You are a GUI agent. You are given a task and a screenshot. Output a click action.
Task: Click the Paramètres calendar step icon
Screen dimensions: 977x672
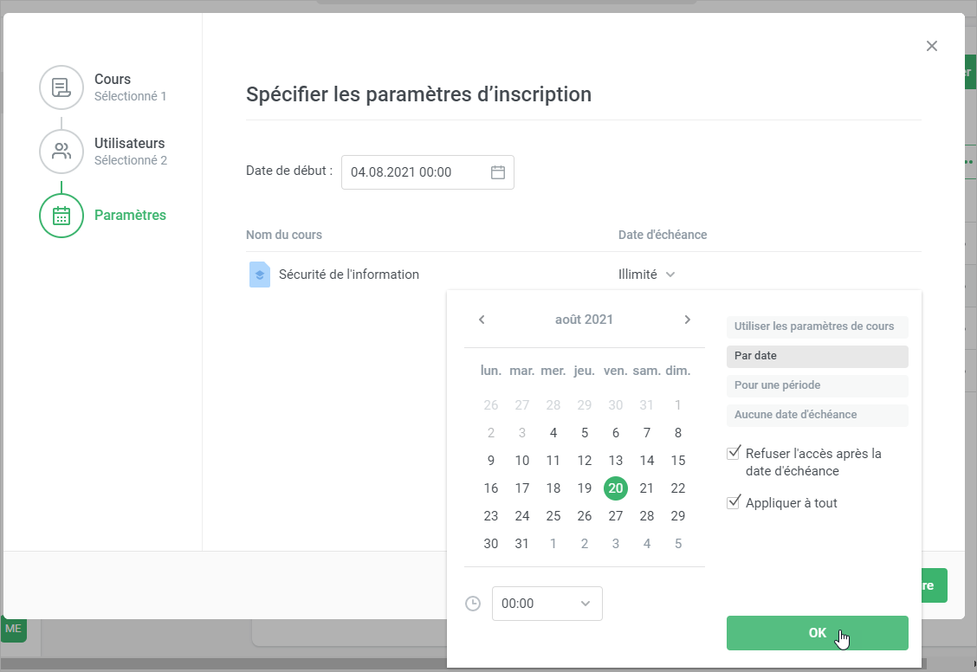[x=61, y=216]
